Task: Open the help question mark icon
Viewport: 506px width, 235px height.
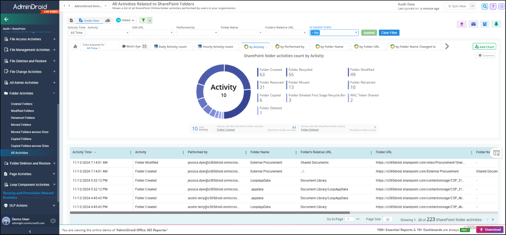Action: (493, 6)
